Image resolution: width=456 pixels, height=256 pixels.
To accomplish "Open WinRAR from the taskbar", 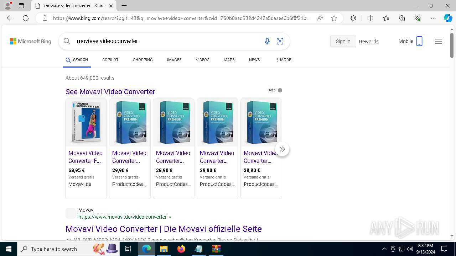I will pos(216,249).
